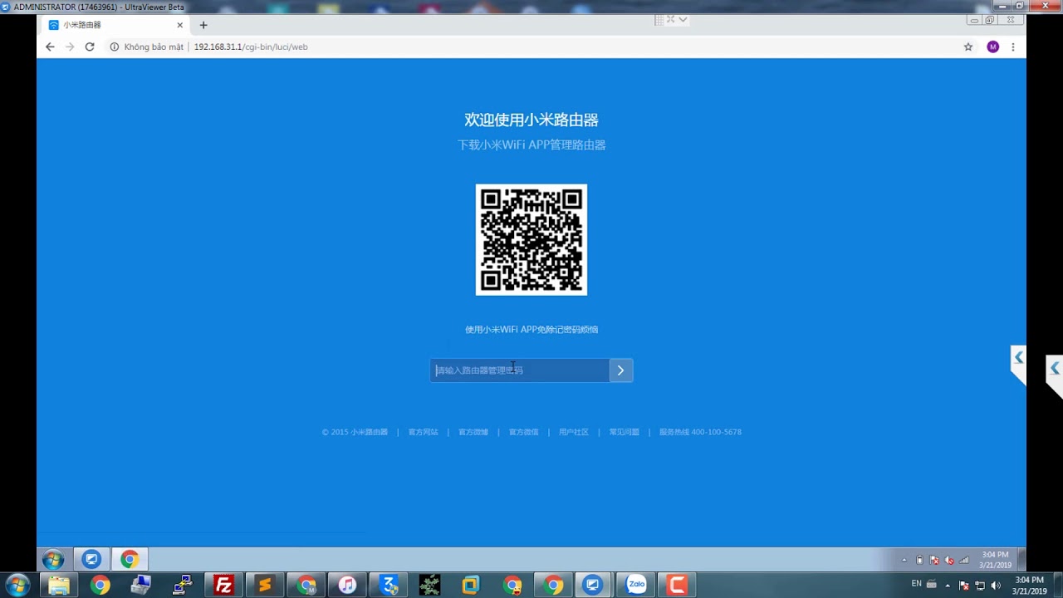Switch to the 小米路由器 browser tab

tap(116, 25)
